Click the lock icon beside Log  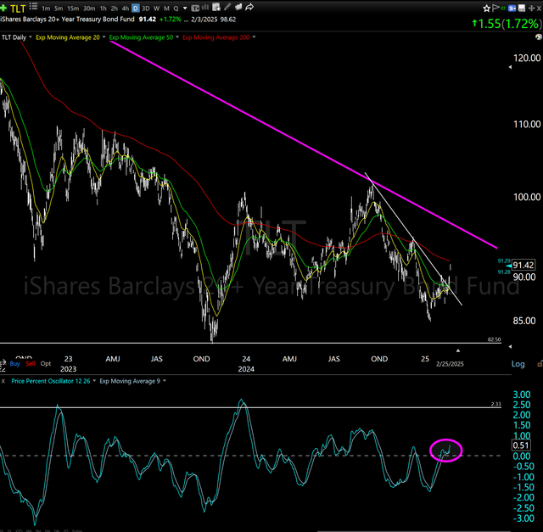coord(540,364)
